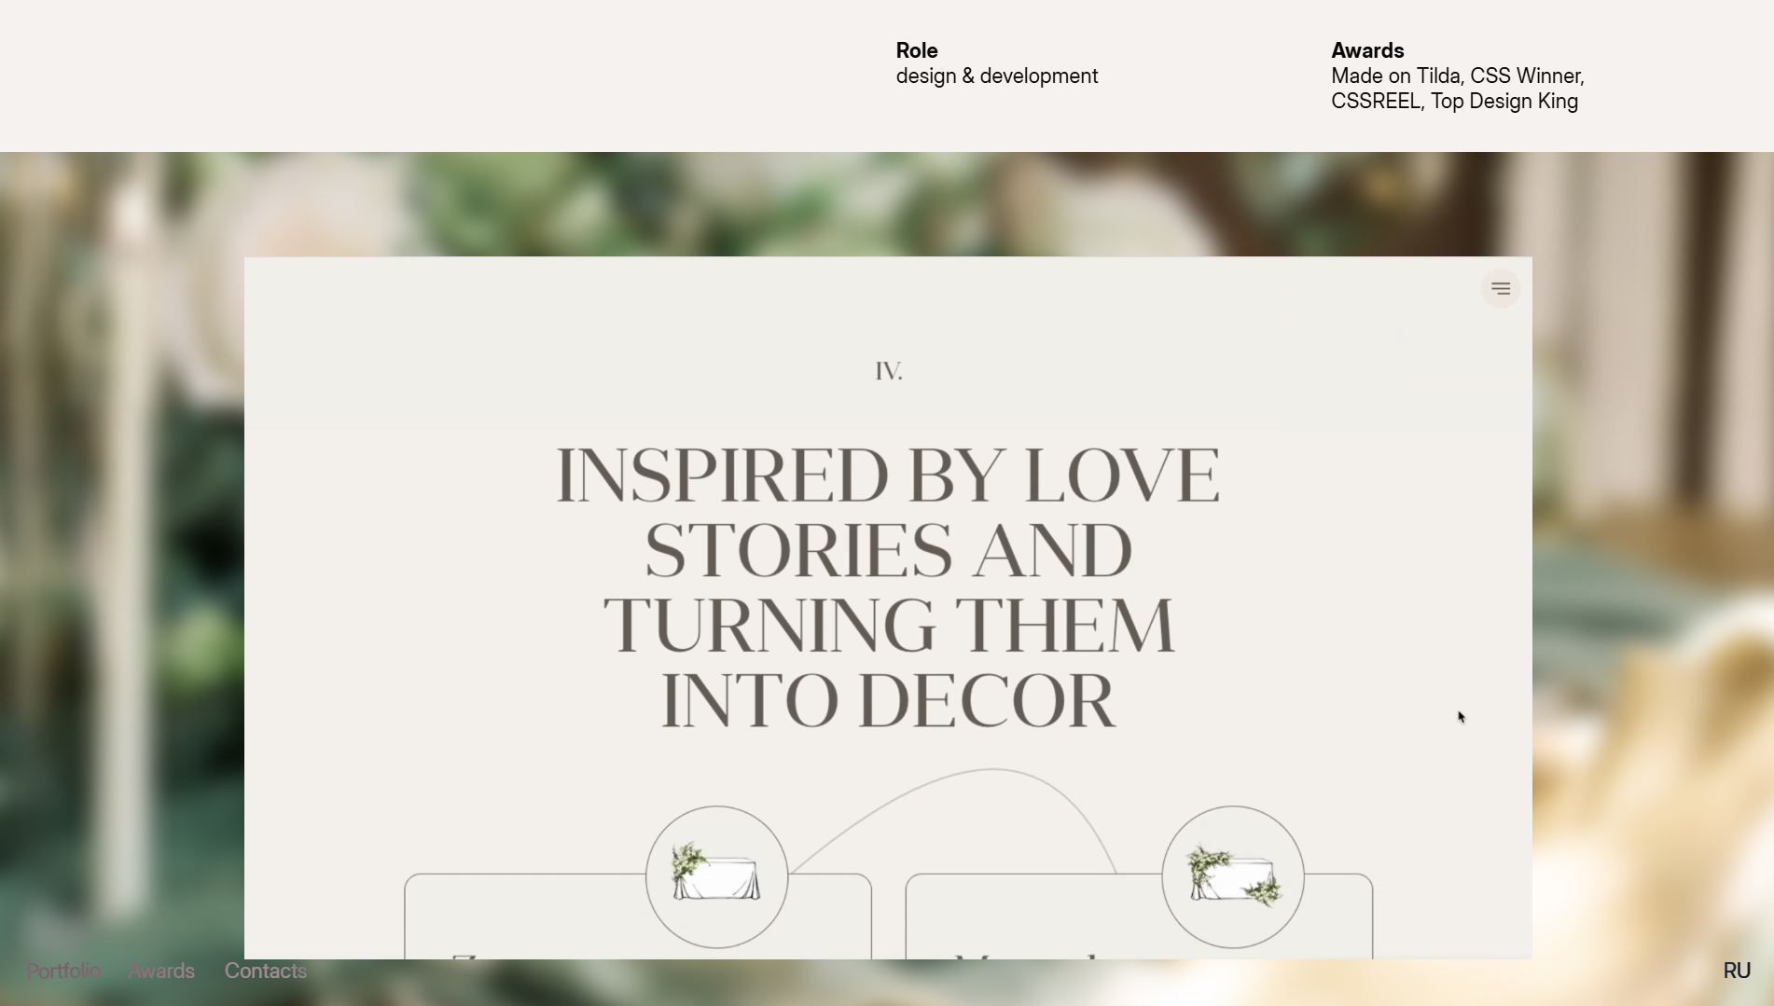1774x1006 pixels.
Task: Click the bold Role heading
Action: [x=917, y=50]
